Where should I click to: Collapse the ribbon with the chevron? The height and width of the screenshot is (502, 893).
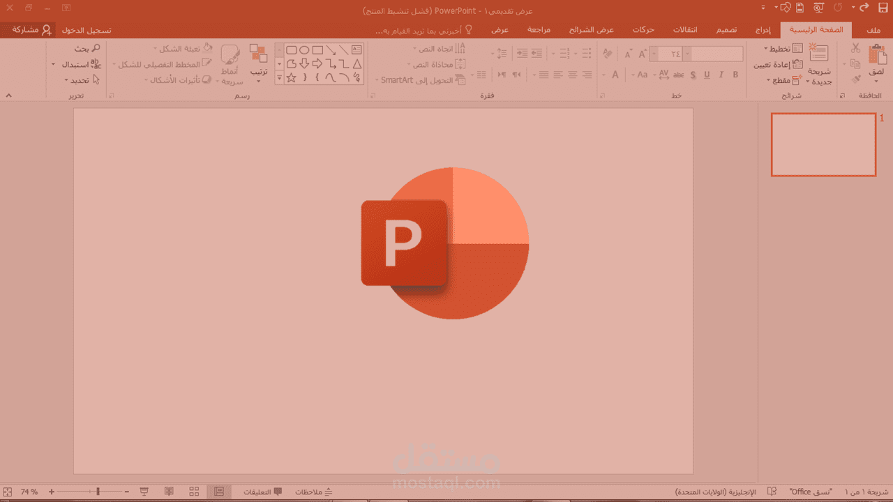click(x=8, y=95)
